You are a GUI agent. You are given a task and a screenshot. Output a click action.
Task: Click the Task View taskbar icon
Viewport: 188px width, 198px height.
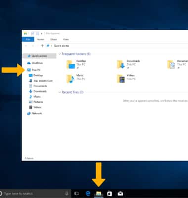77,194
